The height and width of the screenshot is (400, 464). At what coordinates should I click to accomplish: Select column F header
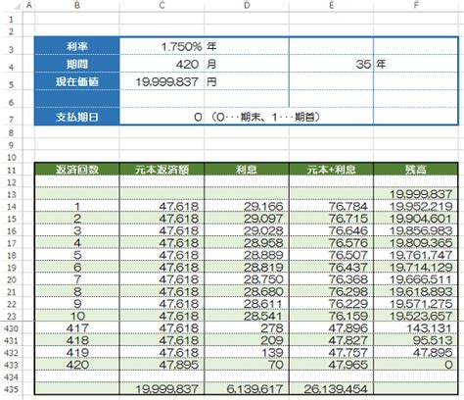(x=416, y=6)
